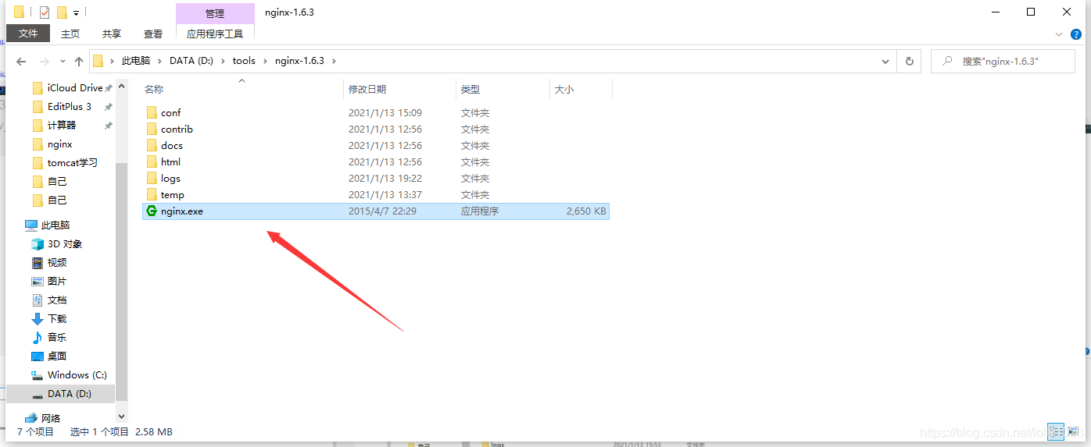Expand the breadcrumb arrow after DATA (D:)
This screenshot has width=1091, height=447.
223,61
